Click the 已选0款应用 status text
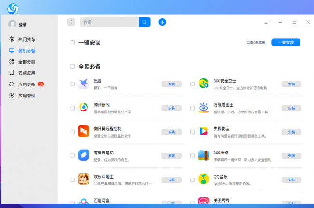The width and height of the screenshot is (314, 208). 256,42
